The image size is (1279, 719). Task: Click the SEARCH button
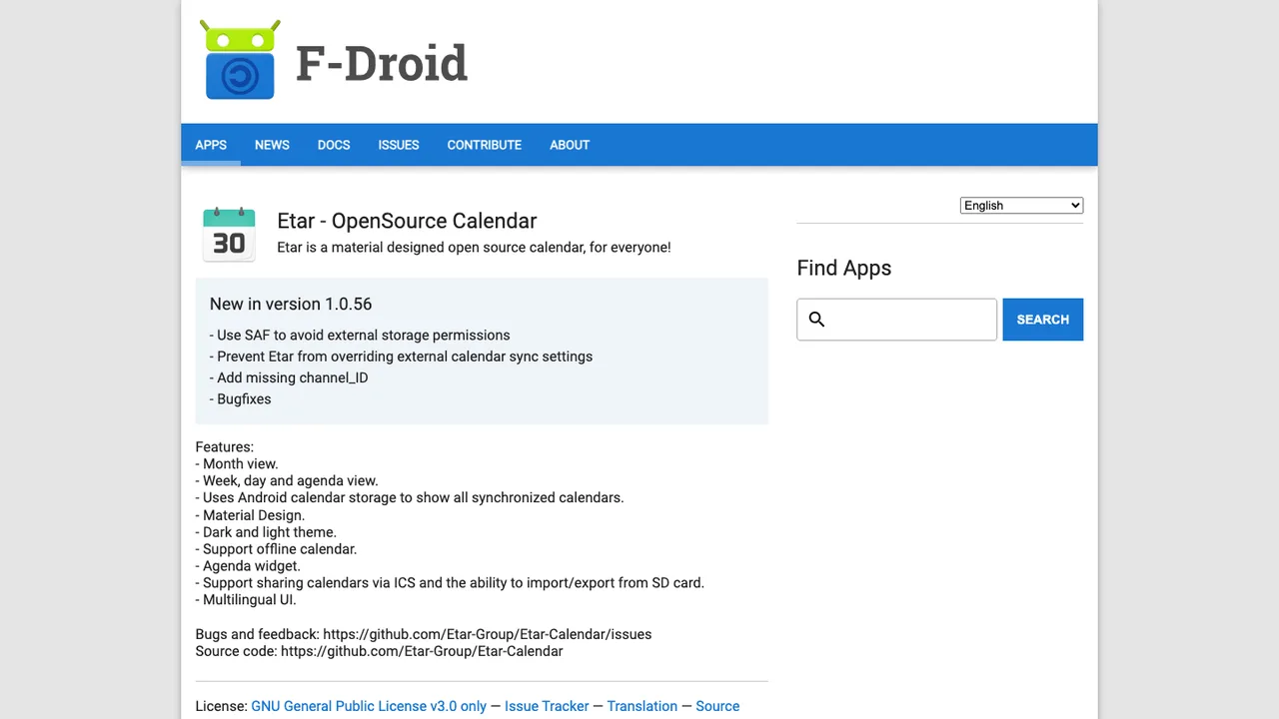click(x=1043, y=320)
